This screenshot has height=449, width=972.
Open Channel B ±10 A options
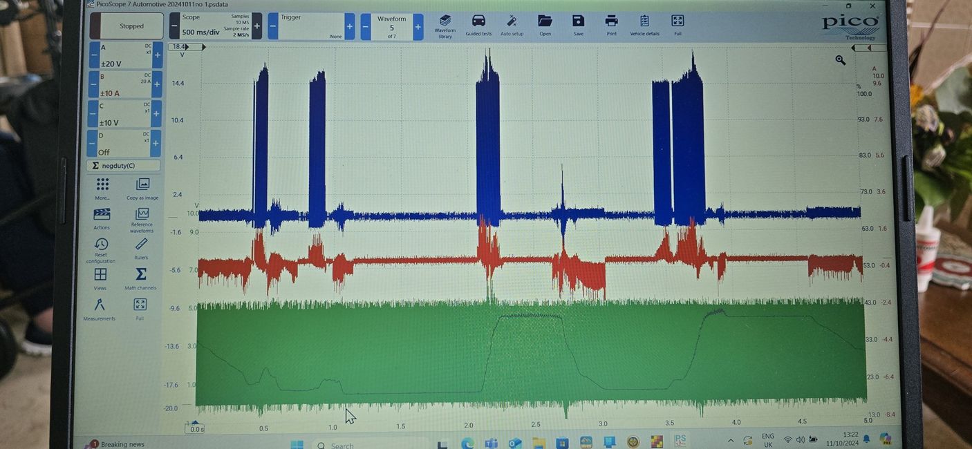coord(124,84)
